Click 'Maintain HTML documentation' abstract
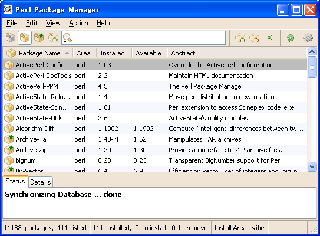 211,76
